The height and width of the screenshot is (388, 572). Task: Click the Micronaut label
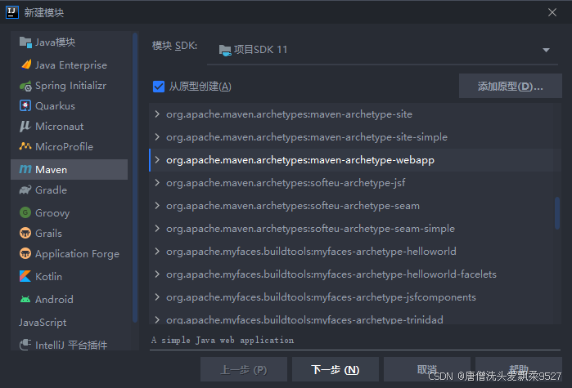(60, 127)
